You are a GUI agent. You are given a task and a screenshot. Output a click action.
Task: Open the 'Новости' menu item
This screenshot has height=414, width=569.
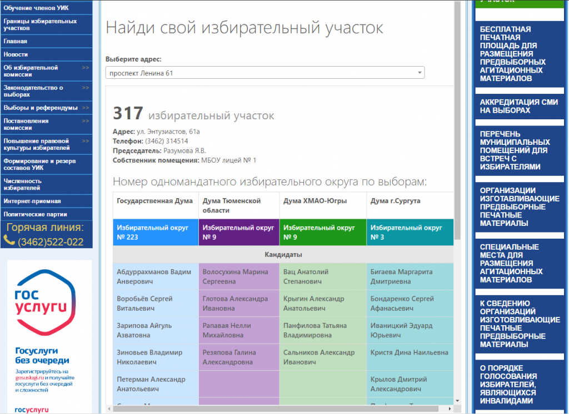pos(16,54)
